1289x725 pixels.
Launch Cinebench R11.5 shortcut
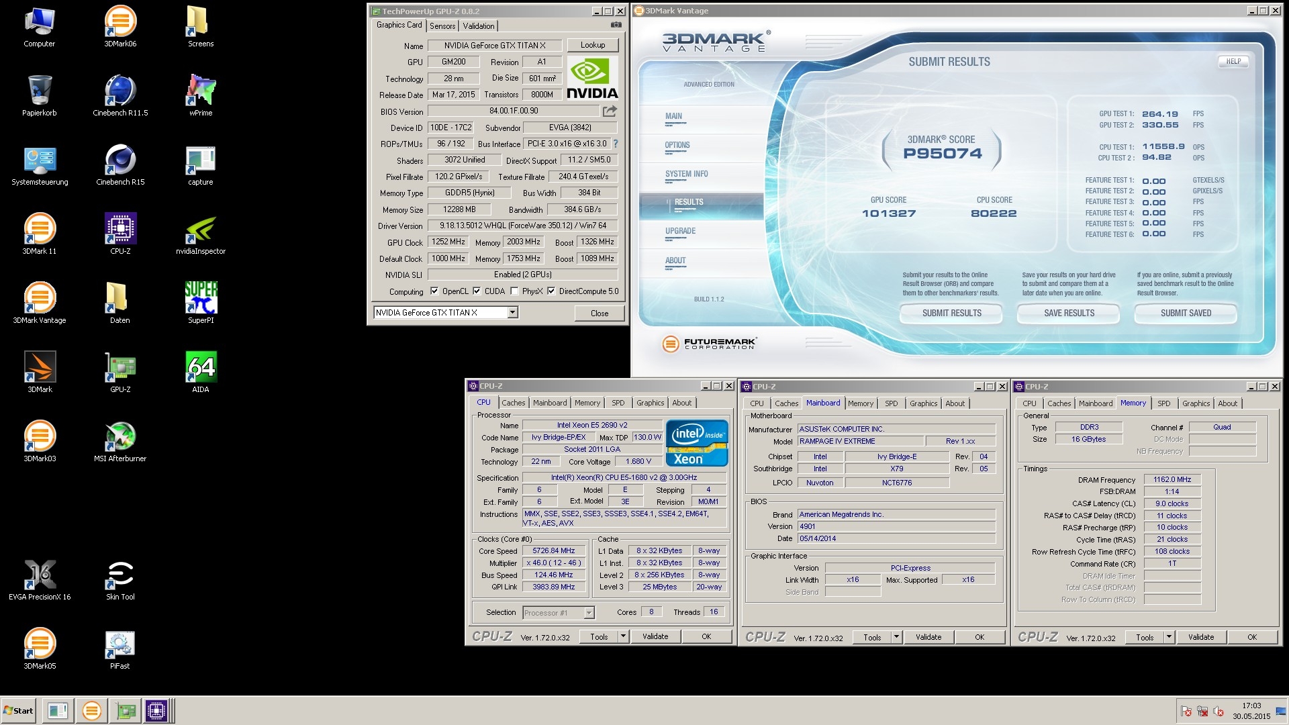pyautogui.click(x=120, y=96)
